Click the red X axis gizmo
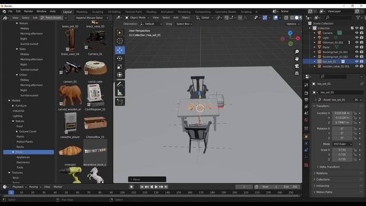This screenshot has height=206, width=366. click(298, 38)
